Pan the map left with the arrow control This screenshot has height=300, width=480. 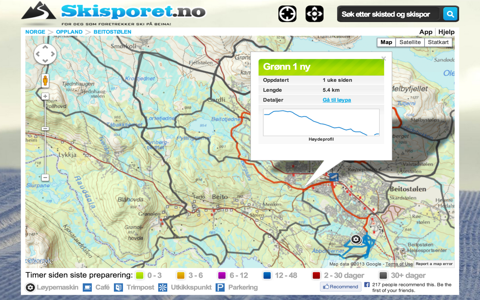[38, 54]
